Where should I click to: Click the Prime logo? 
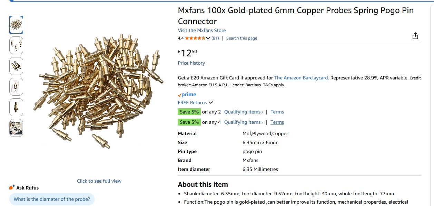point(187,95)
